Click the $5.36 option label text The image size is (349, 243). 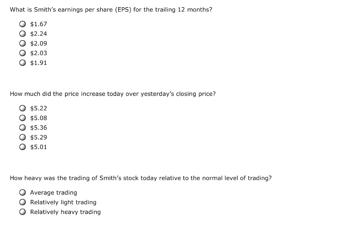[38, 128]
